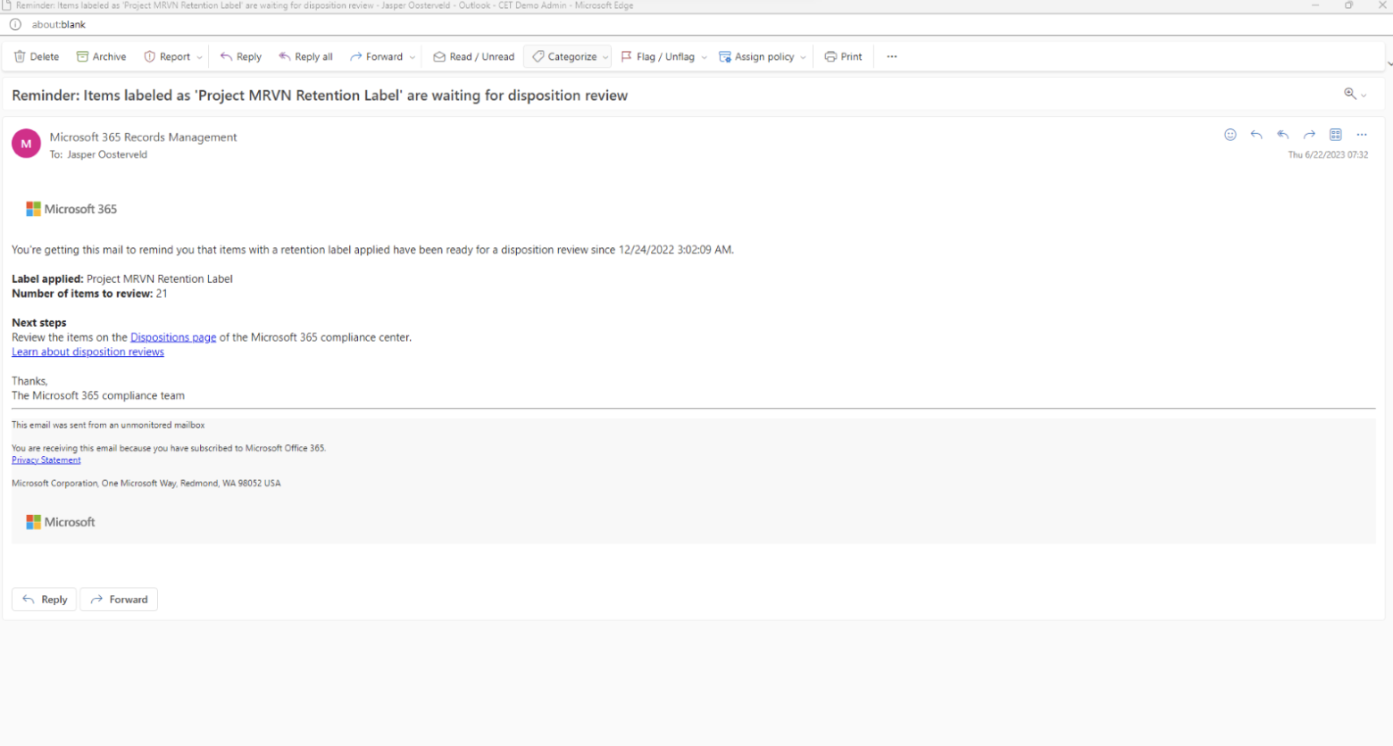The image size is (1393, 746).
Task: Open the toolbar's more options ellipsis
Action: tap(891, 56)
